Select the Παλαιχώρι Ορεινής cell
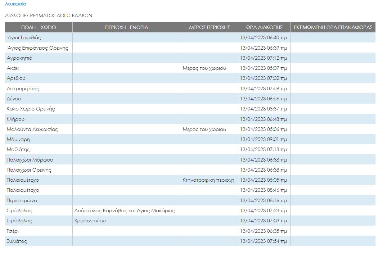378x263 pixels. [x=39, y=170]
